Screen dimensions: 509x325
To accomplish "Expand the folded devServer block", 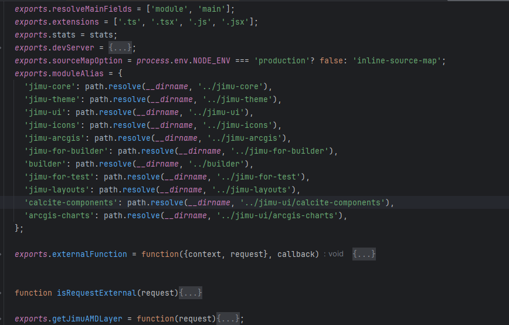I will 122,48.
